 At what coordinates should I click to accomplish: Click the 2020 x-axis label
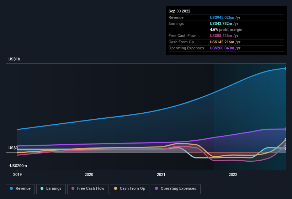coord(89,174)
